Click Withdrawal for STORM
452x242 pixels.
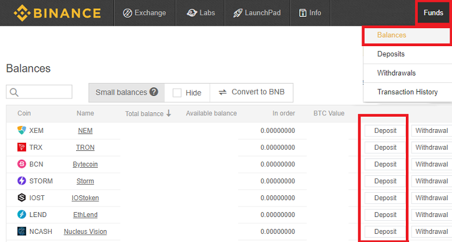click(x=431, y=181)
